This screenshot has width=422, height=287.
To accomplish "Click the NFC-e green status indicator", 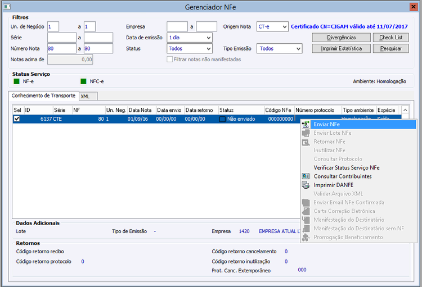I will tap(83, 81).
